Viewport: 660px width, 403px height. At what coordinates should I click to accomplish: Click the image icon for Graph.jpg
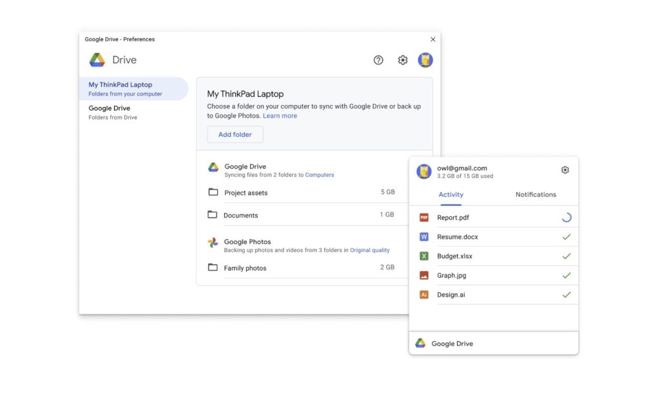[424, 275]
